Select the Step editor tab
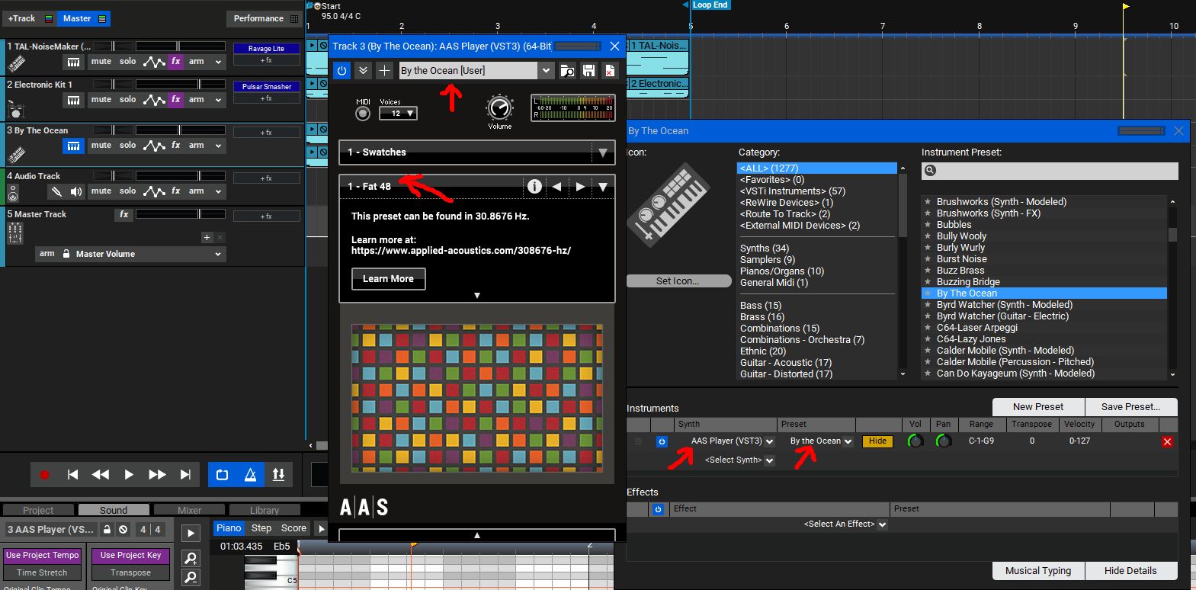The image size is (1196, 590). (261, 528)
